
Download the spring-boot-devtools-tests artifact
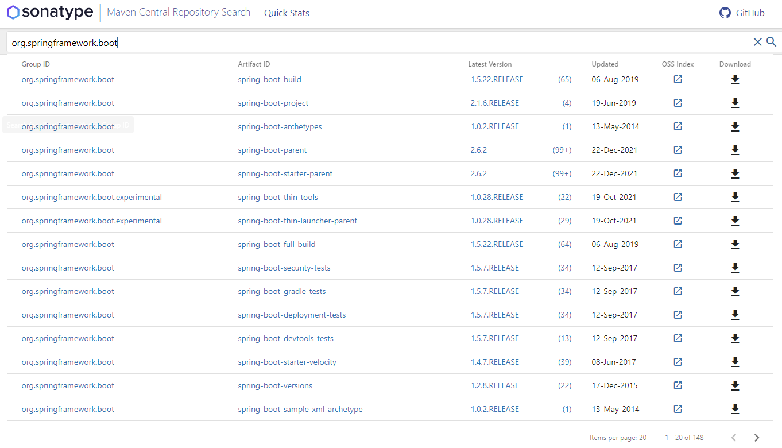[735, 338]
